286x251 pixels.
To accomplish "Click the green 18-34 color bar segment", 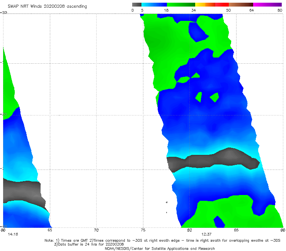I will pyautogui.click(x=181, y=5).
